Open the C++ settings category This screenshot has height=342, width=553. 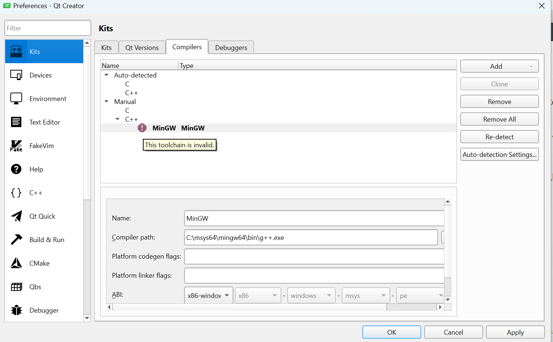[x=44, y=192]
